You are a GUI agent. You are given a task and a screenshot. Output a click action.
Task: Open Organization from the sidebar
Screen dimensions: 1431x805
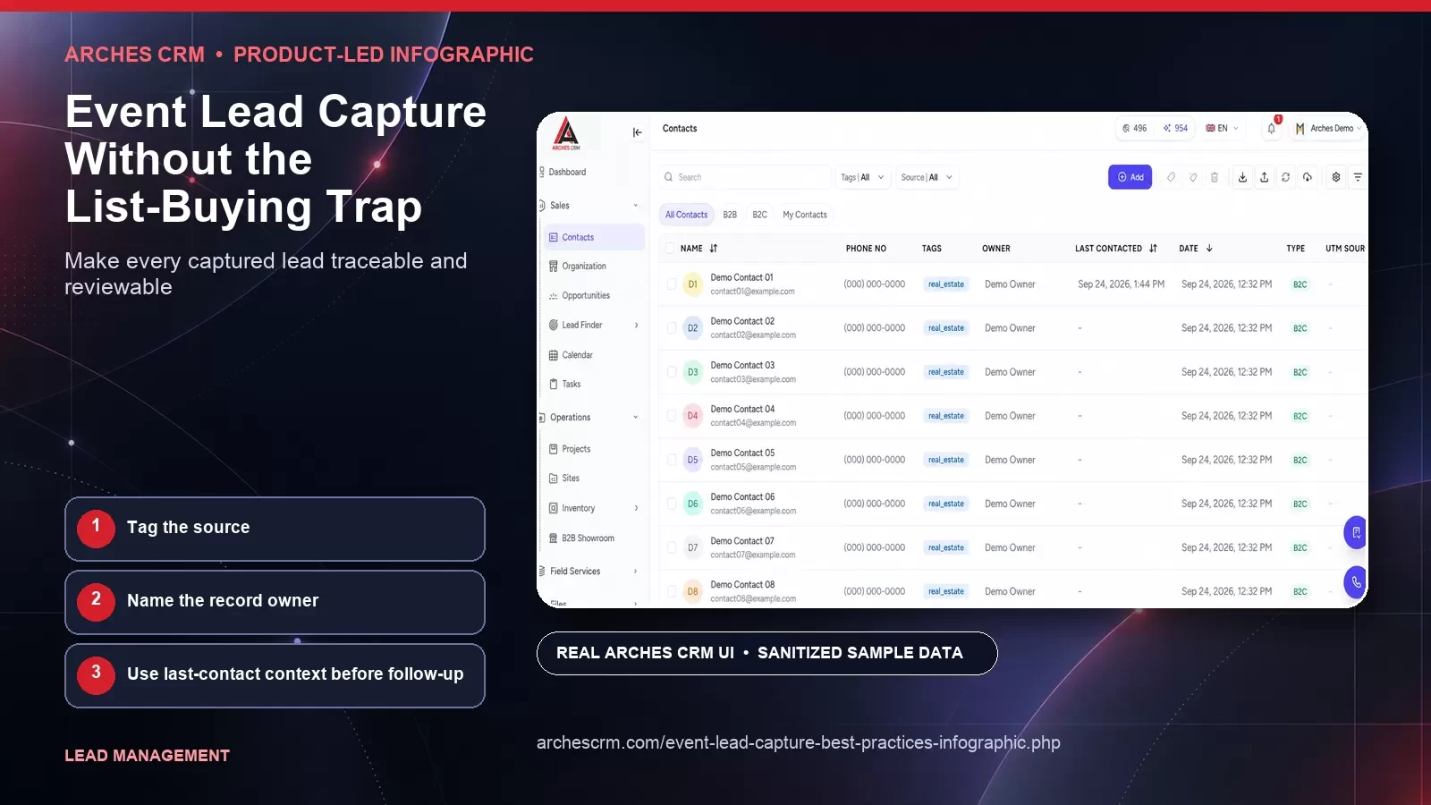(578, 267)
